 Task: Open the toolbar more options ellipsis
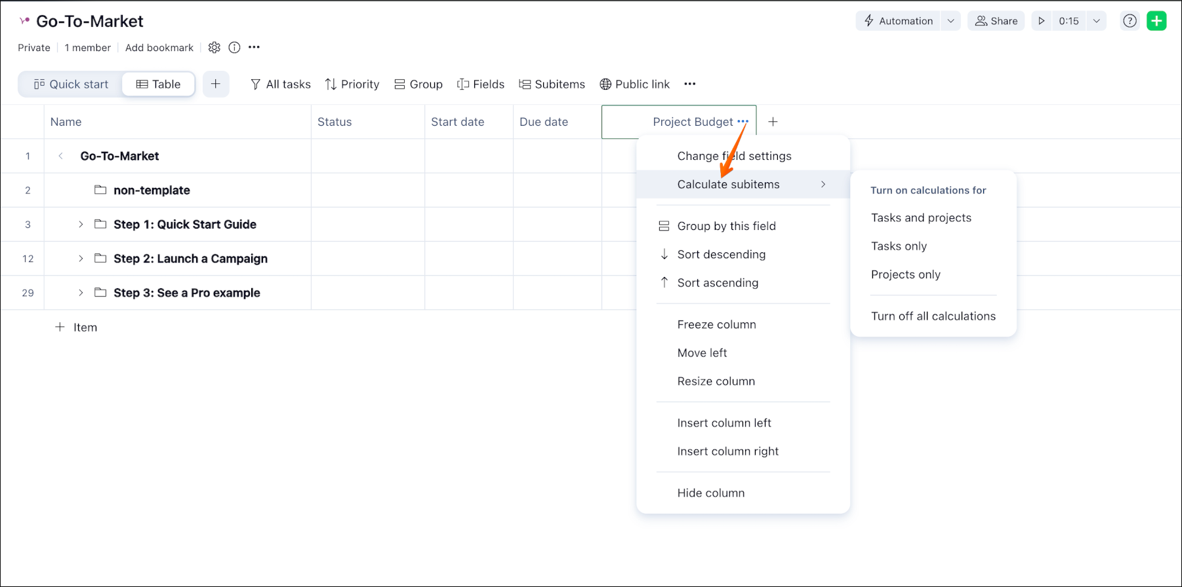[x=689, y=84]
